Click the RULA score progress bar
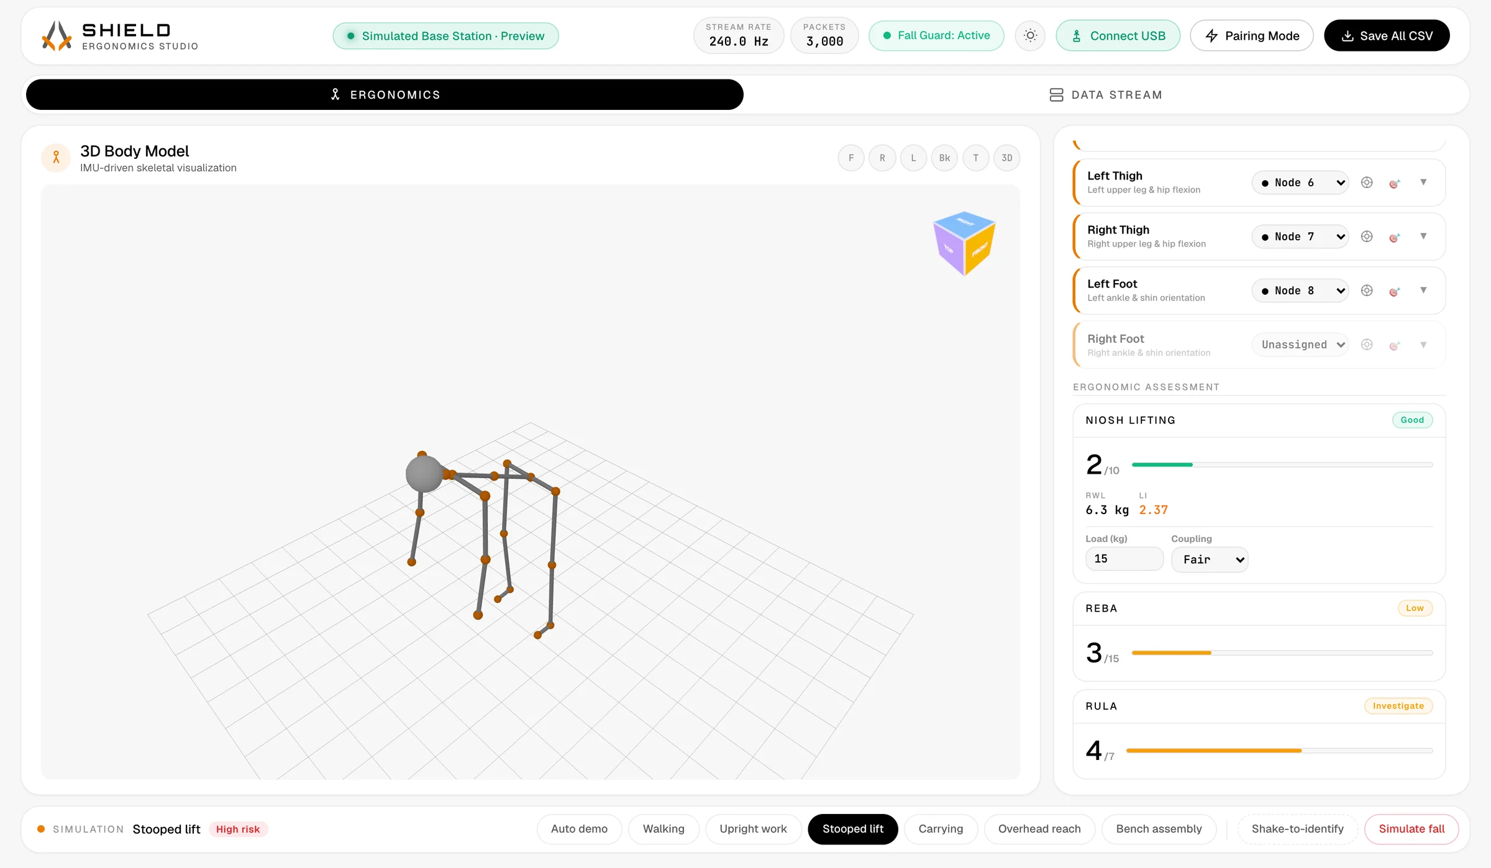 (1280, 751)
